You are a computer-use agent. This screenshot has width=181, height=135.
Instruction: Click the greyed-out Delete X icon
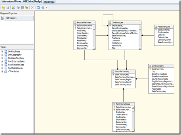32,8
